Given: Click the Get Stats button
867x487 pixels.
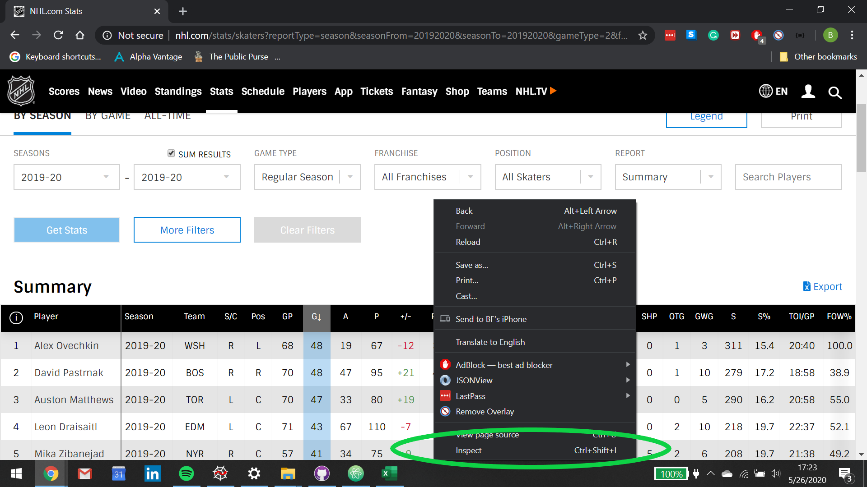Looking at the screenshot, I should click(67, 230).
